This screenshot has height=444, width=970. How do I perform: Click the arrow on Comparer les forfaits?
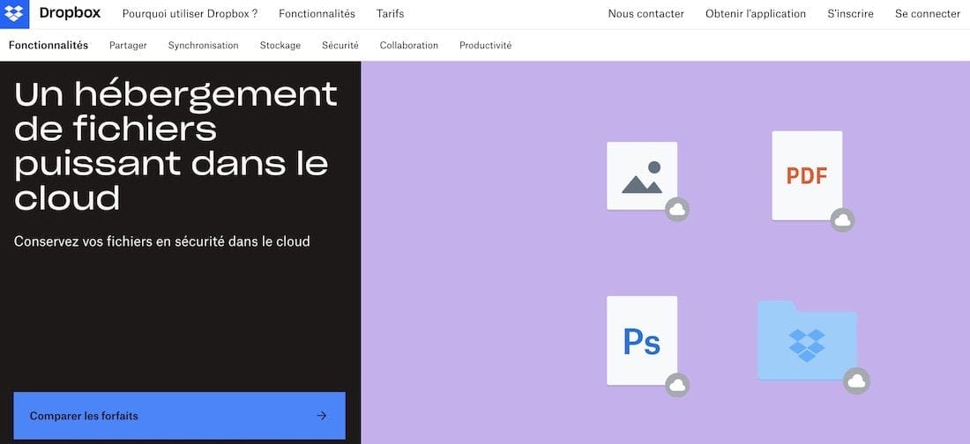tap(322, 416)
